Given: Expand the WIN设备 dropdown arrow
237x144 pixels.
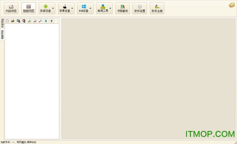Looking at the screenshot, I should tap(90, 8).
